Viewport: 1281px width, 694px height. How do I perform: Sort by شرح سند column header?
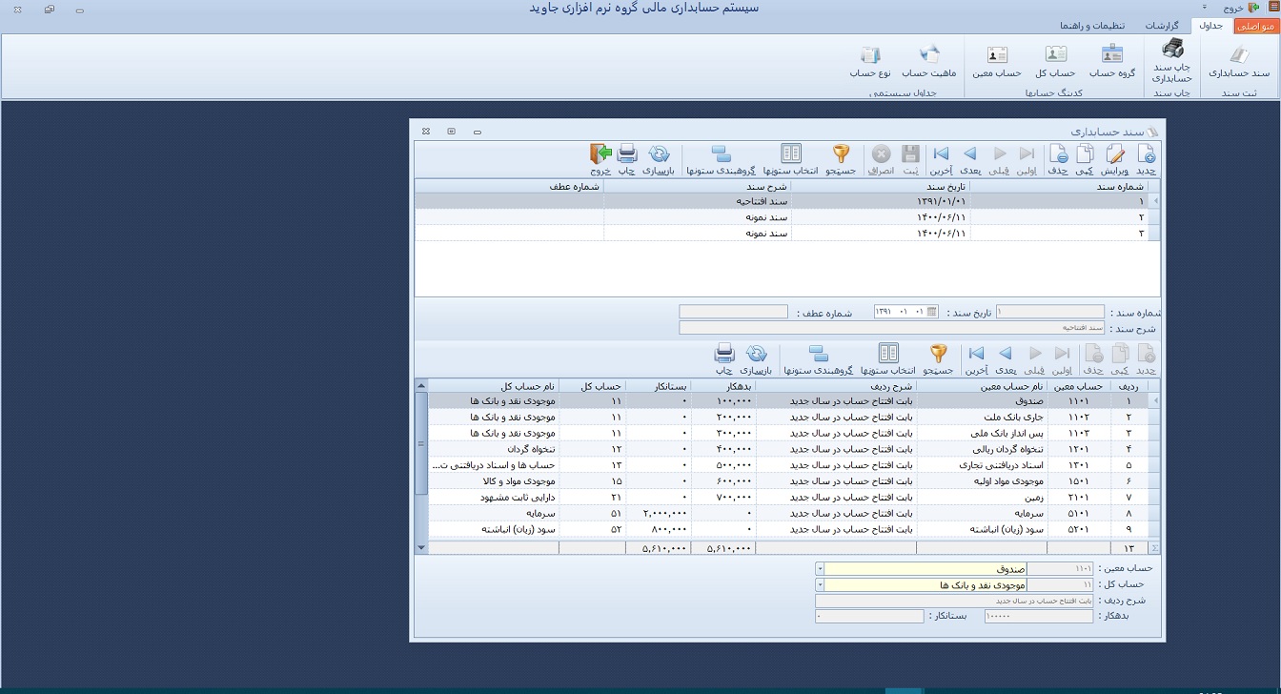(698, 187)
